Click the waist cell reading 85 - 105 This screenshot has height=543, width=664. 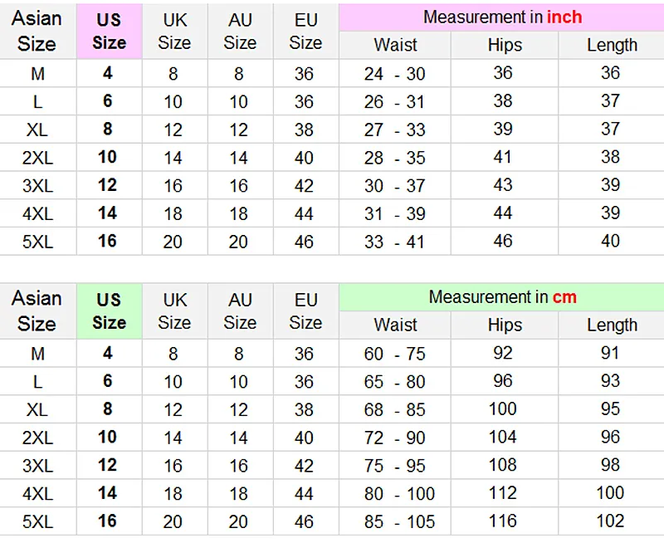(x=399, y=521)
